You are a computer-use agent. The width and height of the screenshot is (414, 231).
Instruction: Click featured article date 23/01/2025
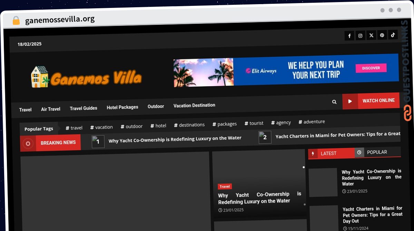click(231, 210)
